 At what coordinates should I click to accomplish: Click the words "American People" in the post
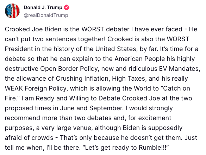140,59
